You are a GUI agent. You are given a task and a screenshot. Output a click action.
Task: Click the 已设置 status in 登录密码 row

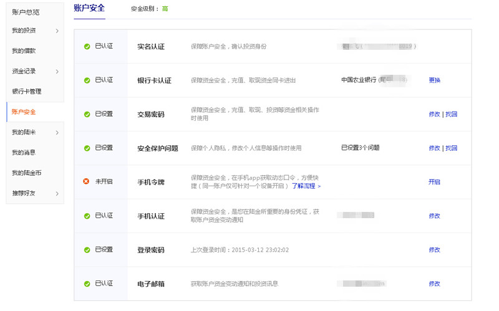(x=104, y=250)
